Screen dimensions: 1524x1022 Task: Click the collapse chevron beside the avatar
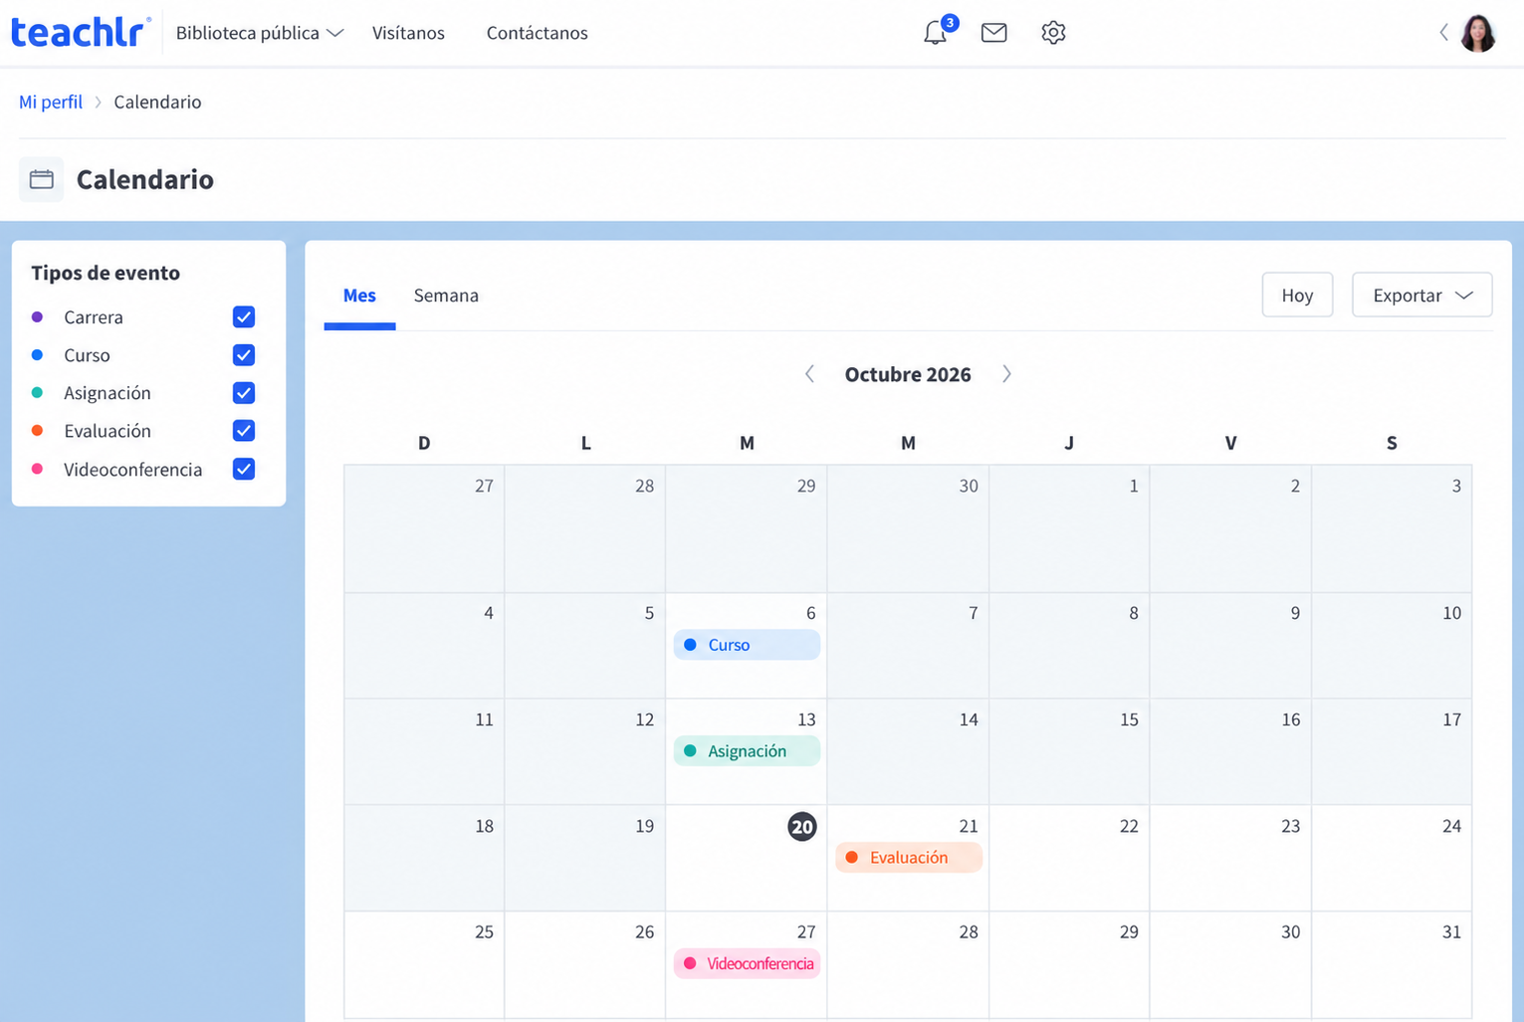click(x=1443, y=33)
